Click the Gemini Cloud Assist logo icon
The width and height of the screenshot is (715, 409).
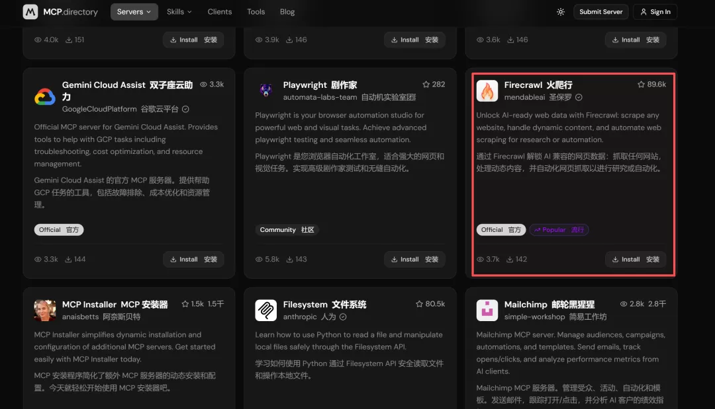(45, 96)
